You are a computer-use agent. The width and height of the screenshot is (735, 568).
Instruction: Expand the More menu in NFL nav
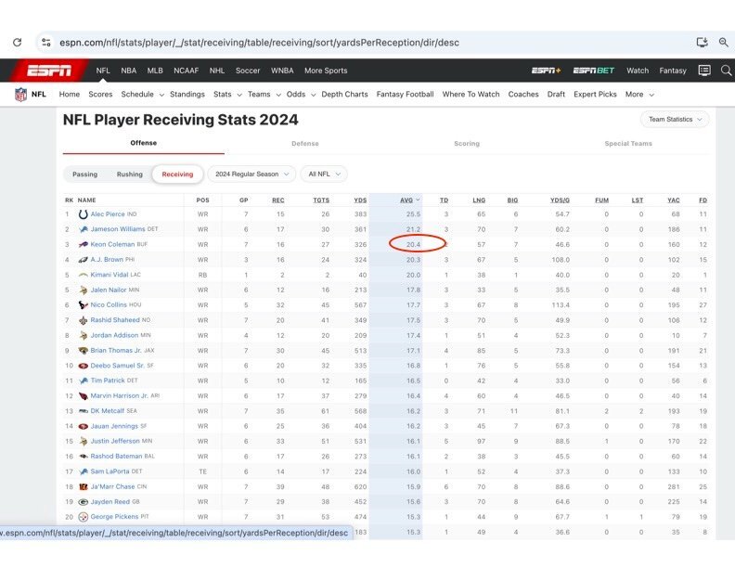tap(639, 94)
